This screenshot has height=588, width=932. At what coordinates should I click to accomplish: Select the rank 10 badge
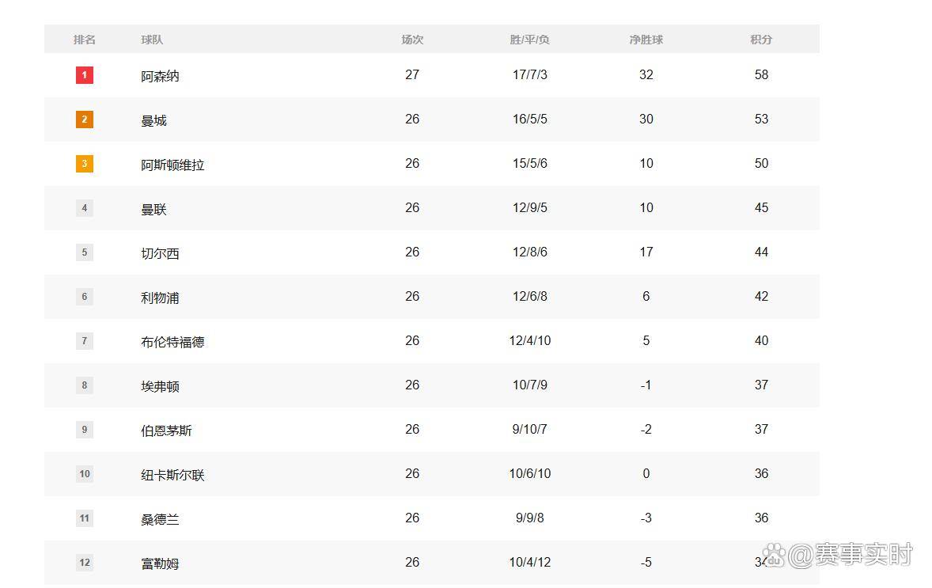tap(85, 474)
